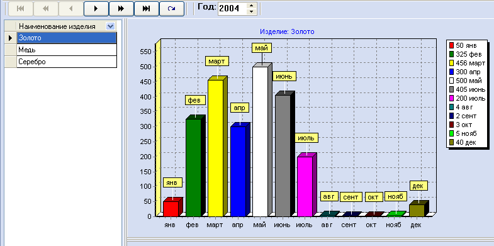
Task: Click the yellow сент label above the bar
Action: point(351,197)
